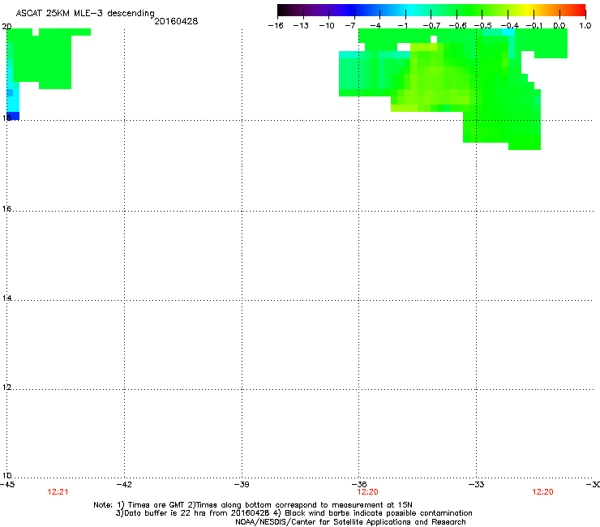Click the latitude label 14
The image size is (600, 527).
click(6, 298)
